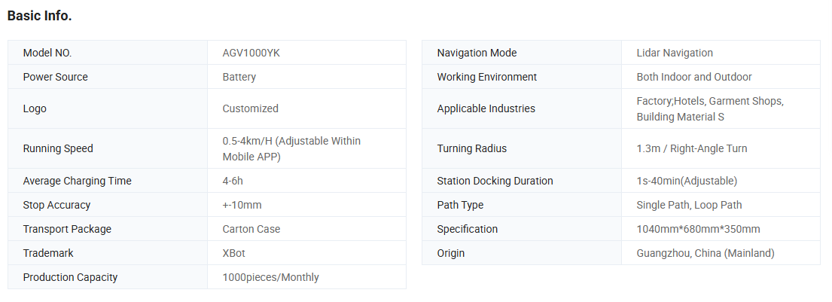Select the 4-6h charging time value
This screenshot has width=832, height=302.
pos(233,181)
